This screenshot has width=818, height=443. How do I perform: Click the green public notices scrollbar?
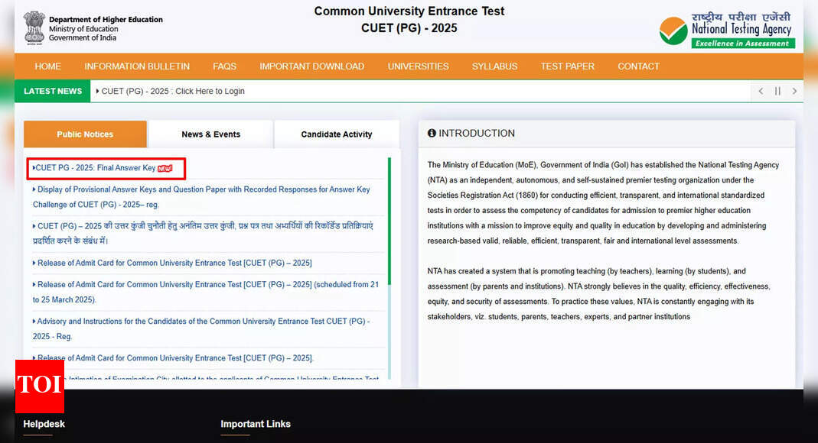tap(389, 221)
